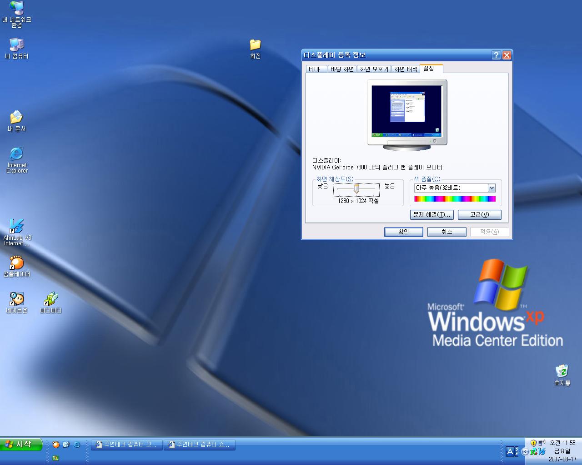Select the 버디버디 desktop shortcut
Screen dimensions: 582x465
tap(51, 303)
